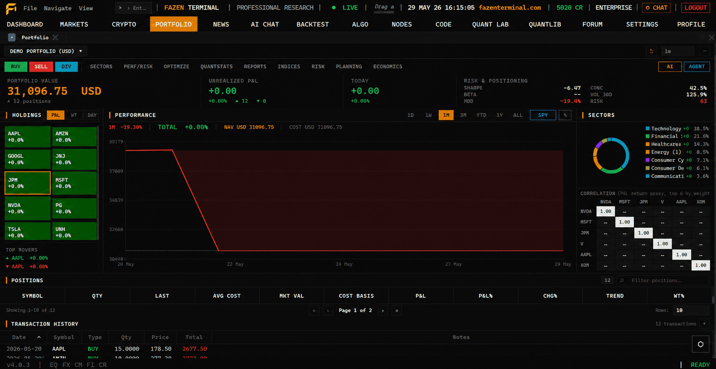
Task: Click the orange AI button
Action: 670,67
